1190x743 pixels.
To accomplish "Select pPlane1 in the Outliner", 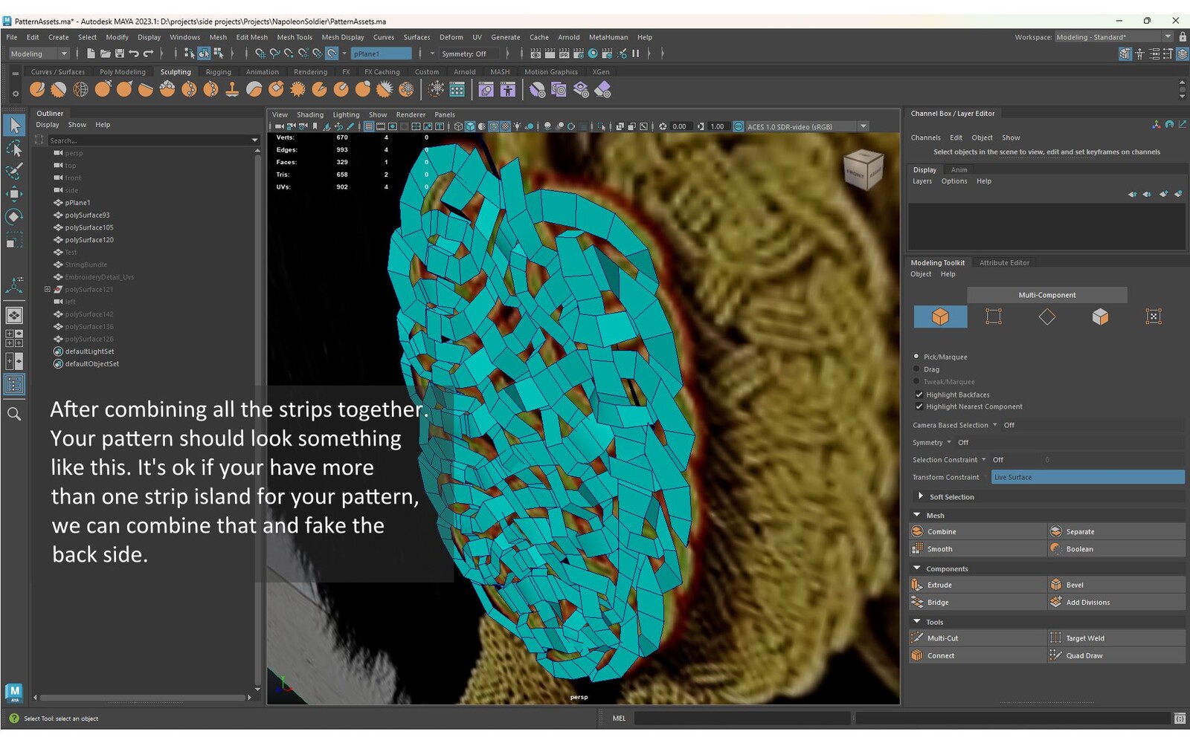I will [77, 203].
